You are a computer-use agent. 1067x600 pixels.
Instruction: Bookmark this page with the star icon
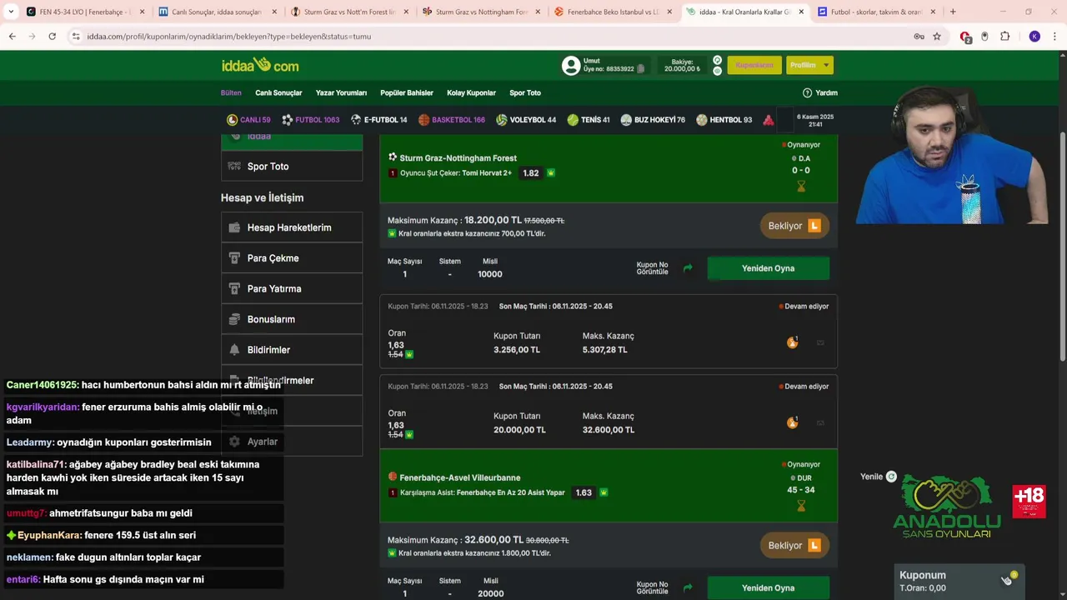click(937, 37)
